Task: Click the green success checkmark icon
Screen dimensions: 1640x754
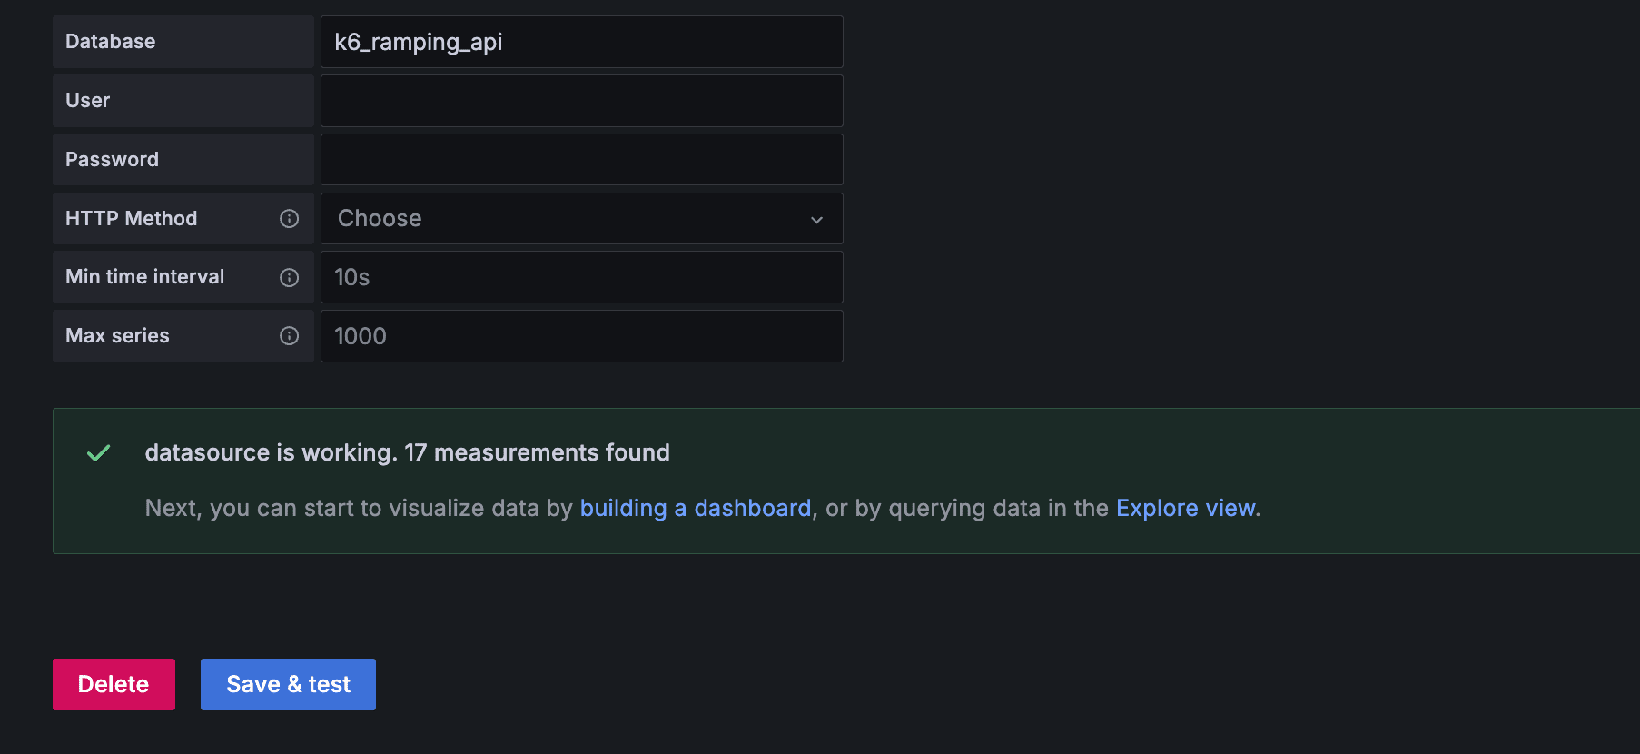Action: [x=98, y=452]
